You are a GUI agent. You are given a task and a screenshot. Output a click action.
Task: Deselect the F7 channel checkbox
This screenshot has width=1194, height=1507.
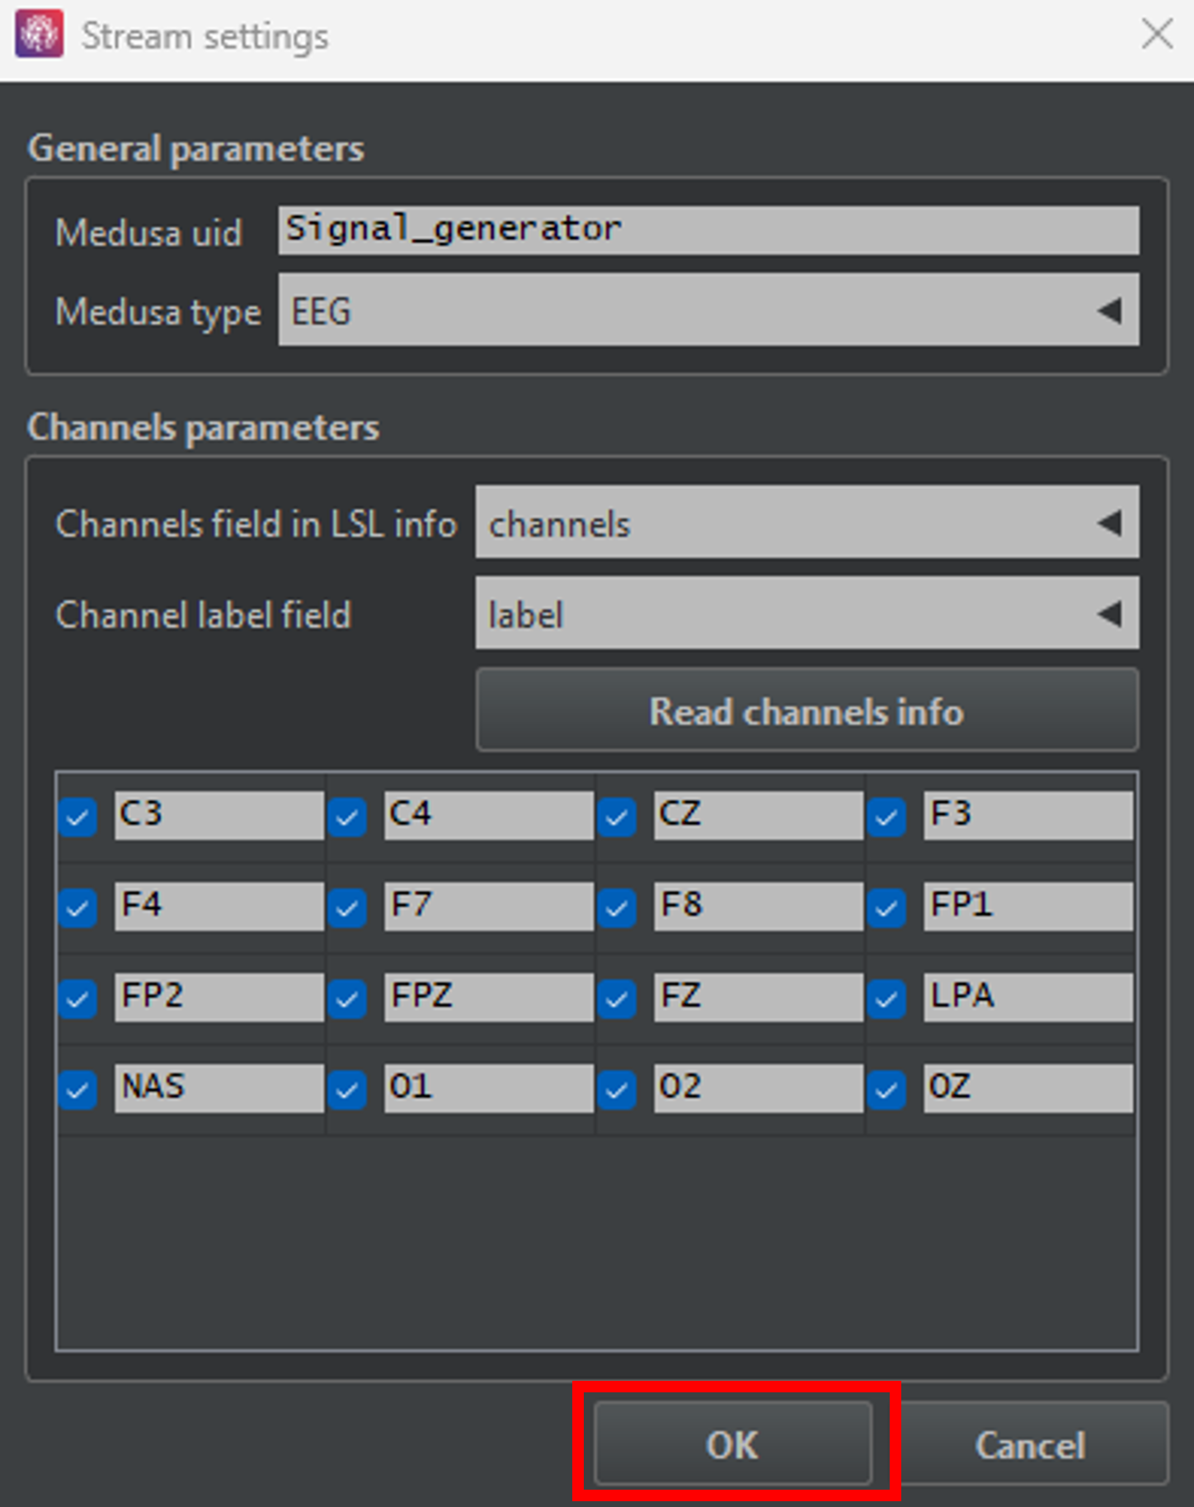click(x=347, y=908)
